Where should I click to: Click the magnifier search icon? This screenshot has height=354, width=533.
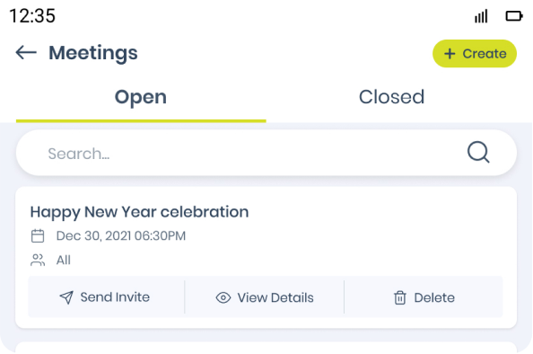point(478,152)
